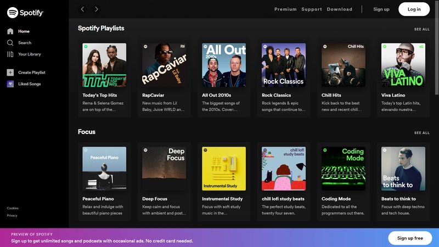The image size is (439, 247).
Task: Open the Coding Mode playlist cover
Action: point(344,169)
